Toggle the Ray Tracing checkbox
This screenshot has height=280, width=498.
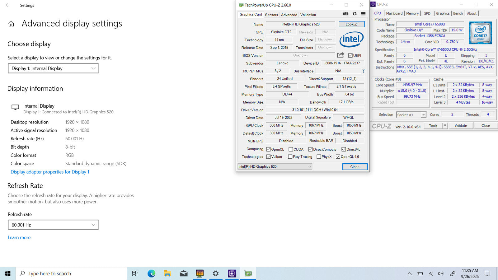(x=290, y=157)
